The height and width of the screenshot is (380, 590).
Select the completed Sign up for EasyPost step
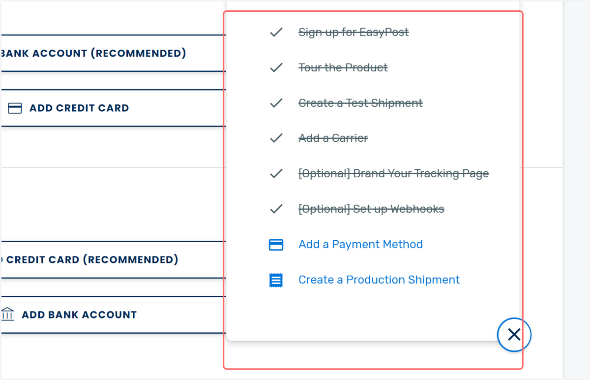[354, 32]
